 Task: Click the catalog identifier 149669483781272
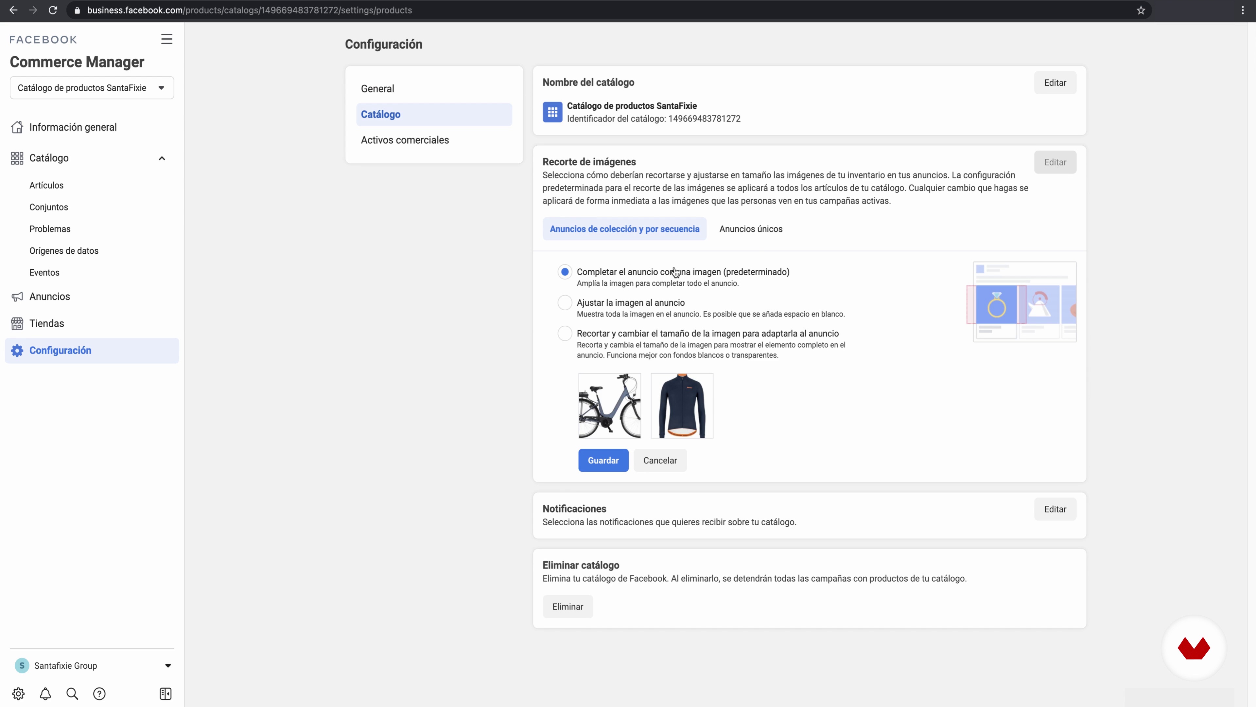point(704,118)
